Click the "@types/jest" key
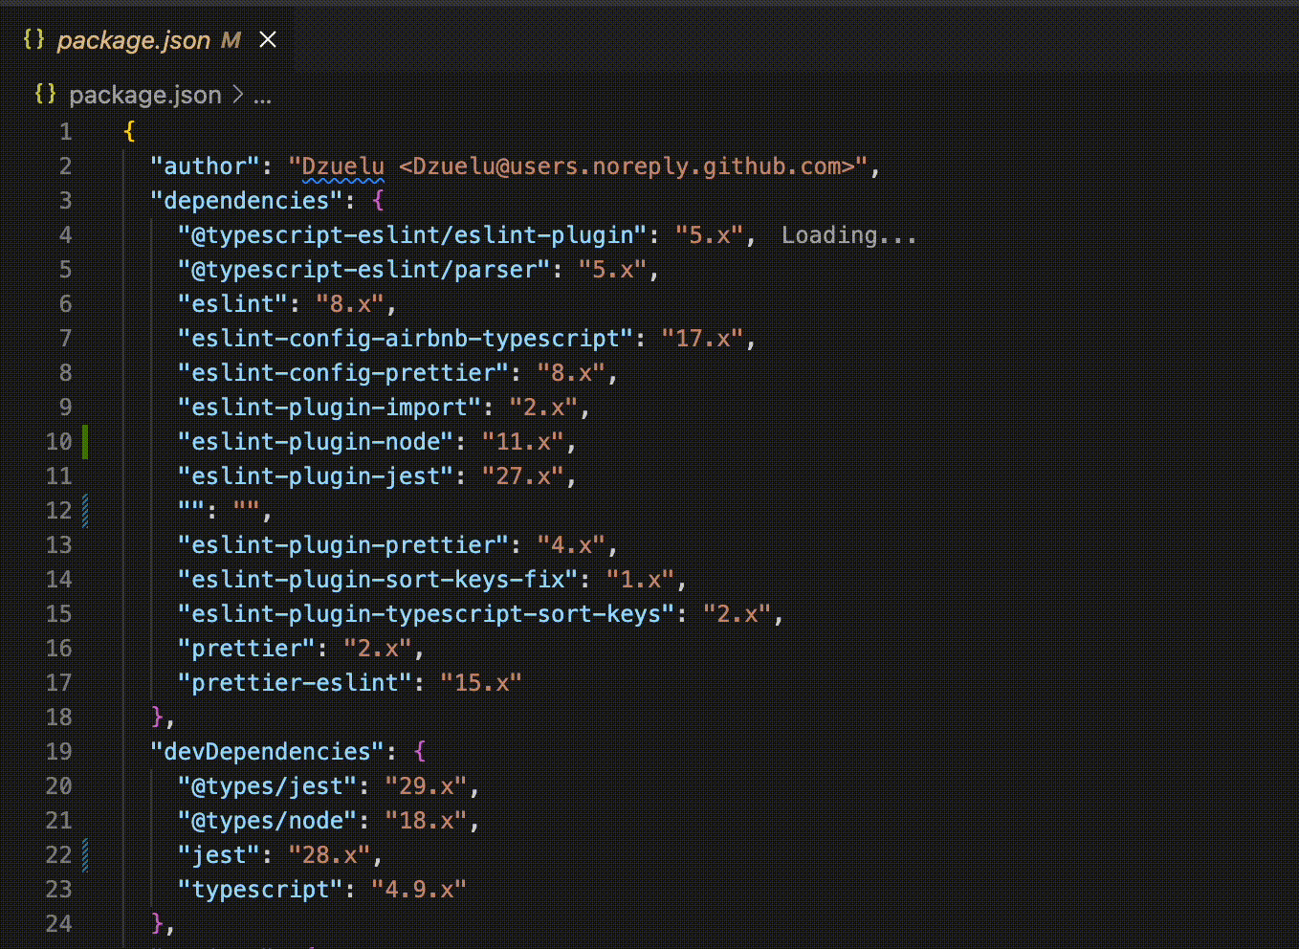 268,786
